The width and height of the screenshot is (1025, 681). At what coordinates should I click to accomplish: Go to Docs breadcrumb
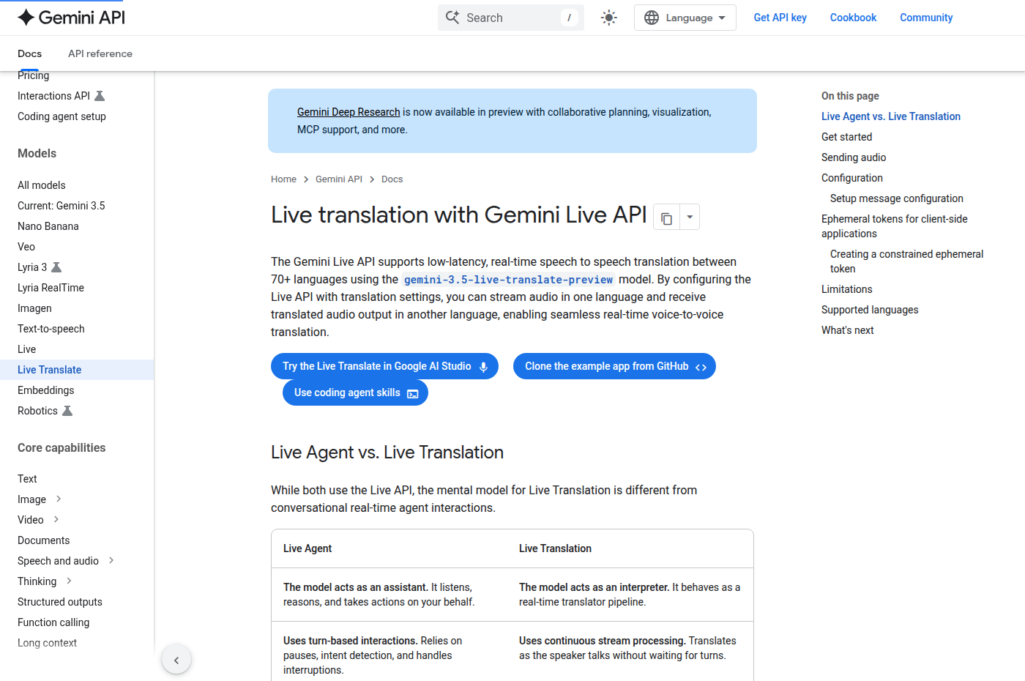coord(392,179)
